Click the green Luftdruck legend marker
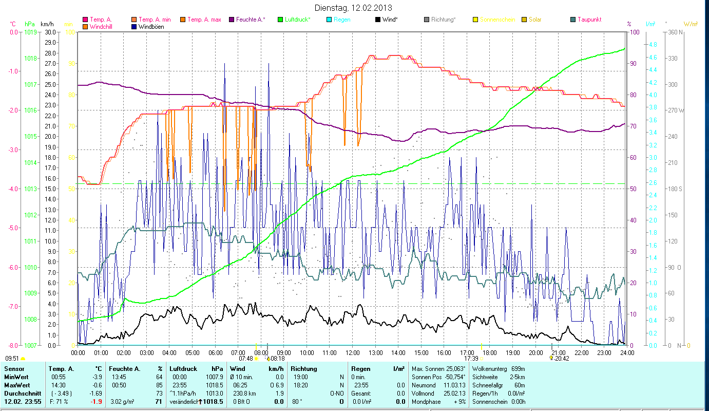Image resolution: width=709 pixels, height=411 pixels. tap(280, 20)
